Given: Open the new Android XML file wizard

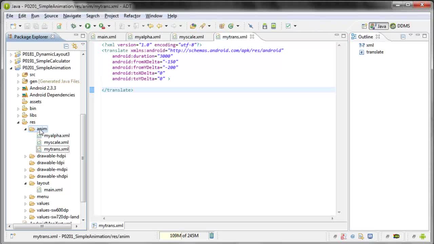Looking at the screenshot, I should click(x=59, y=26).
